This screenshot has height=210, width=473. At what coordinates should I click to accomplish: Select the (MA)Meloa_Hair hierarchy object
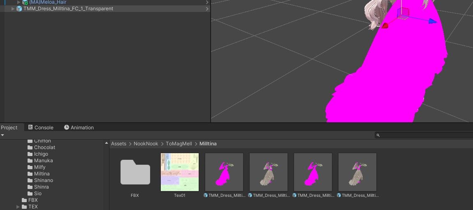point(48,2)
